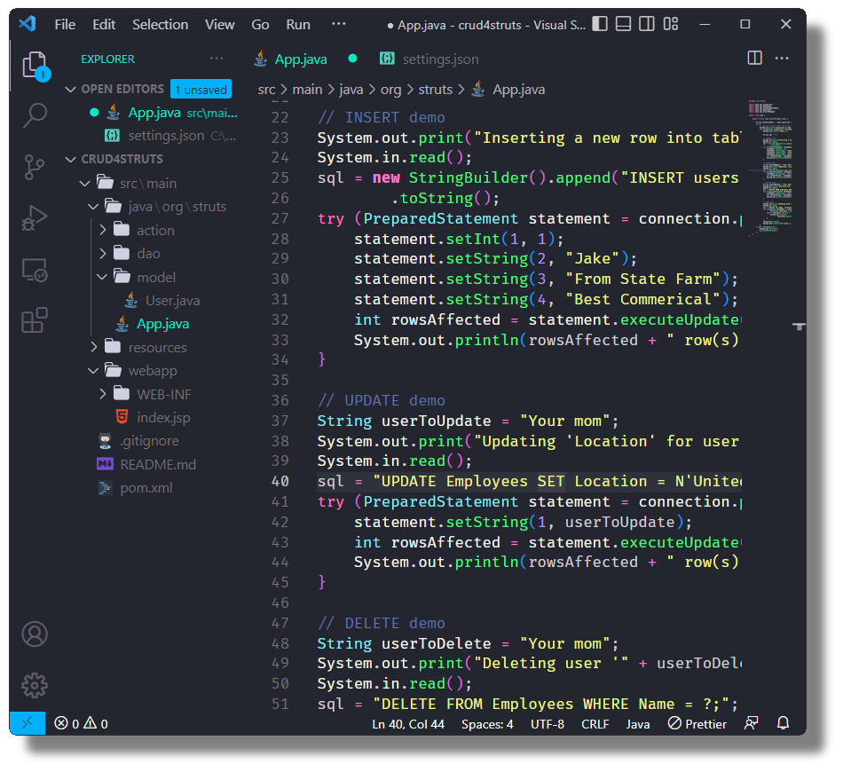Collapse the Open Editors section
This screenshot has height=772, width=843.
tap(70, 90)
